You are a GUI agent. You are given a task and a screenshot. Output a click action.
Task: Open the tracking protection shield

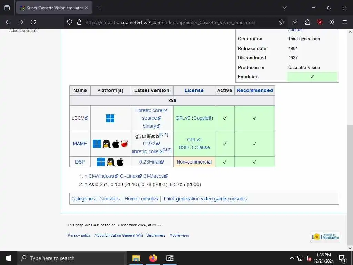coord(70,22)
